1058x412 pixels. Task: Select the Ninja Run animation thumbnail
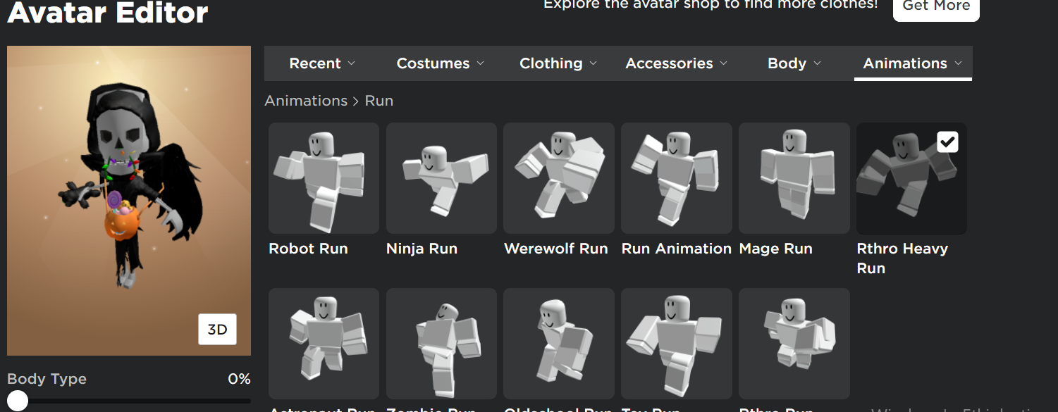point(441,178)
